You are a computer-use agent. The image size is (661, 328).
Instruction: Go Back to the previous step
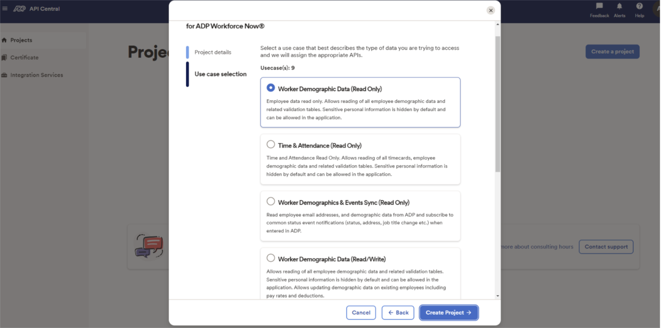397,313
